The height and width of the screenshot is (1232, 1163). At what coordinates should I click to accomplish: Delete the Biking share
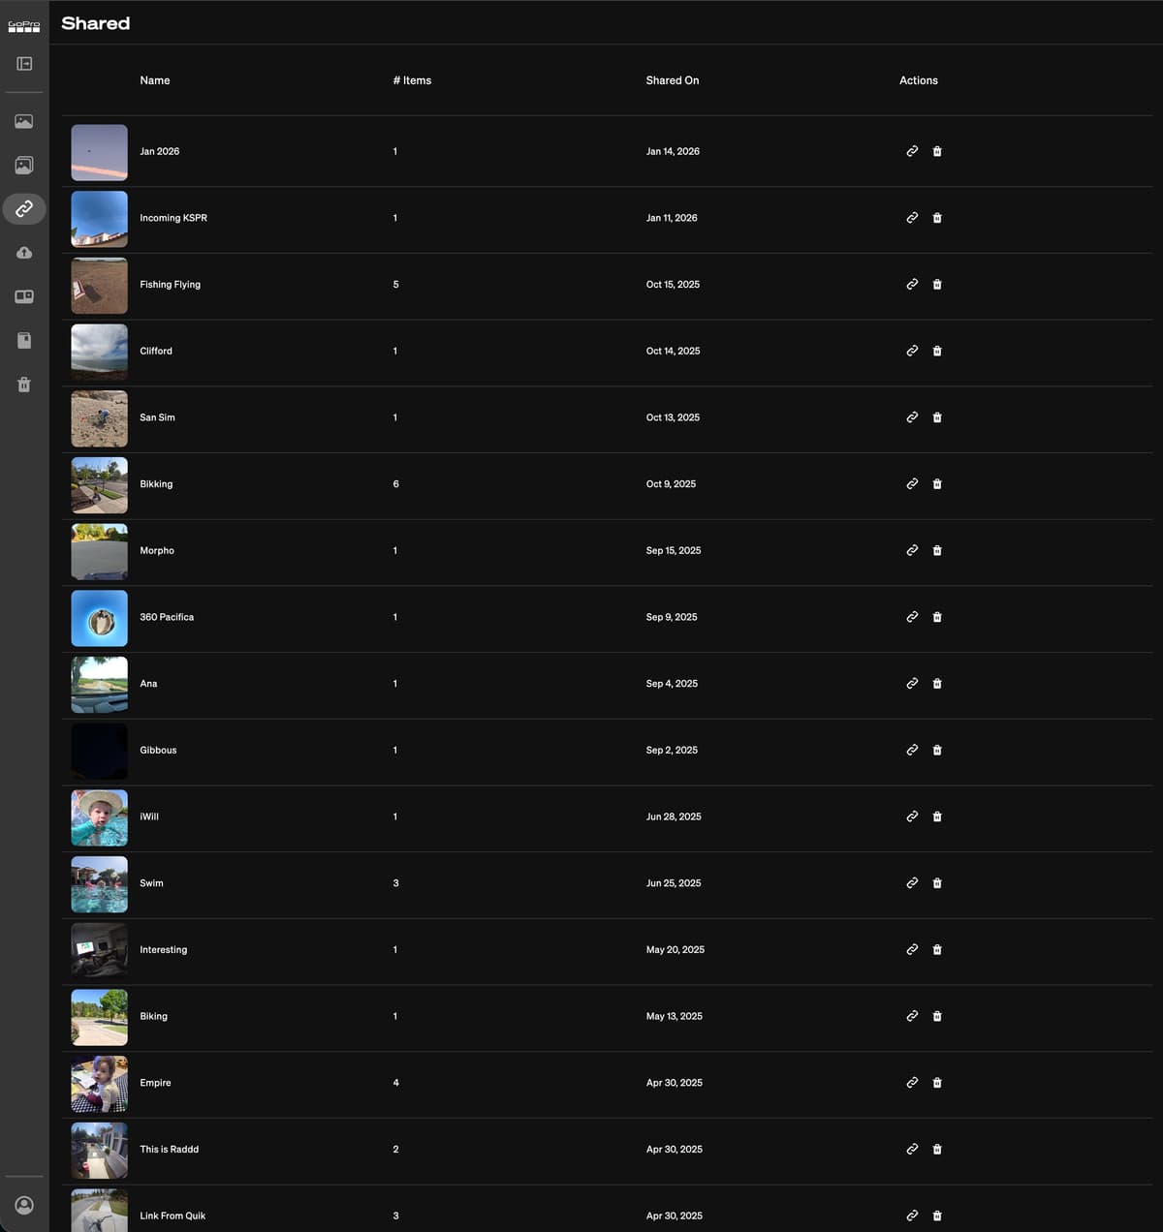937,1016
